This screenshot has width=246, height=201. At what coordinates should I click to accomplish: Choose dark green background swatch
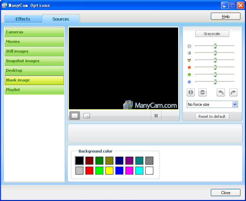click(x=99, y=161)
